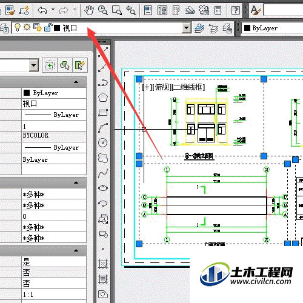Click the linetype scale value 1
Screen dimensions: 303x303
coord(54,126)
